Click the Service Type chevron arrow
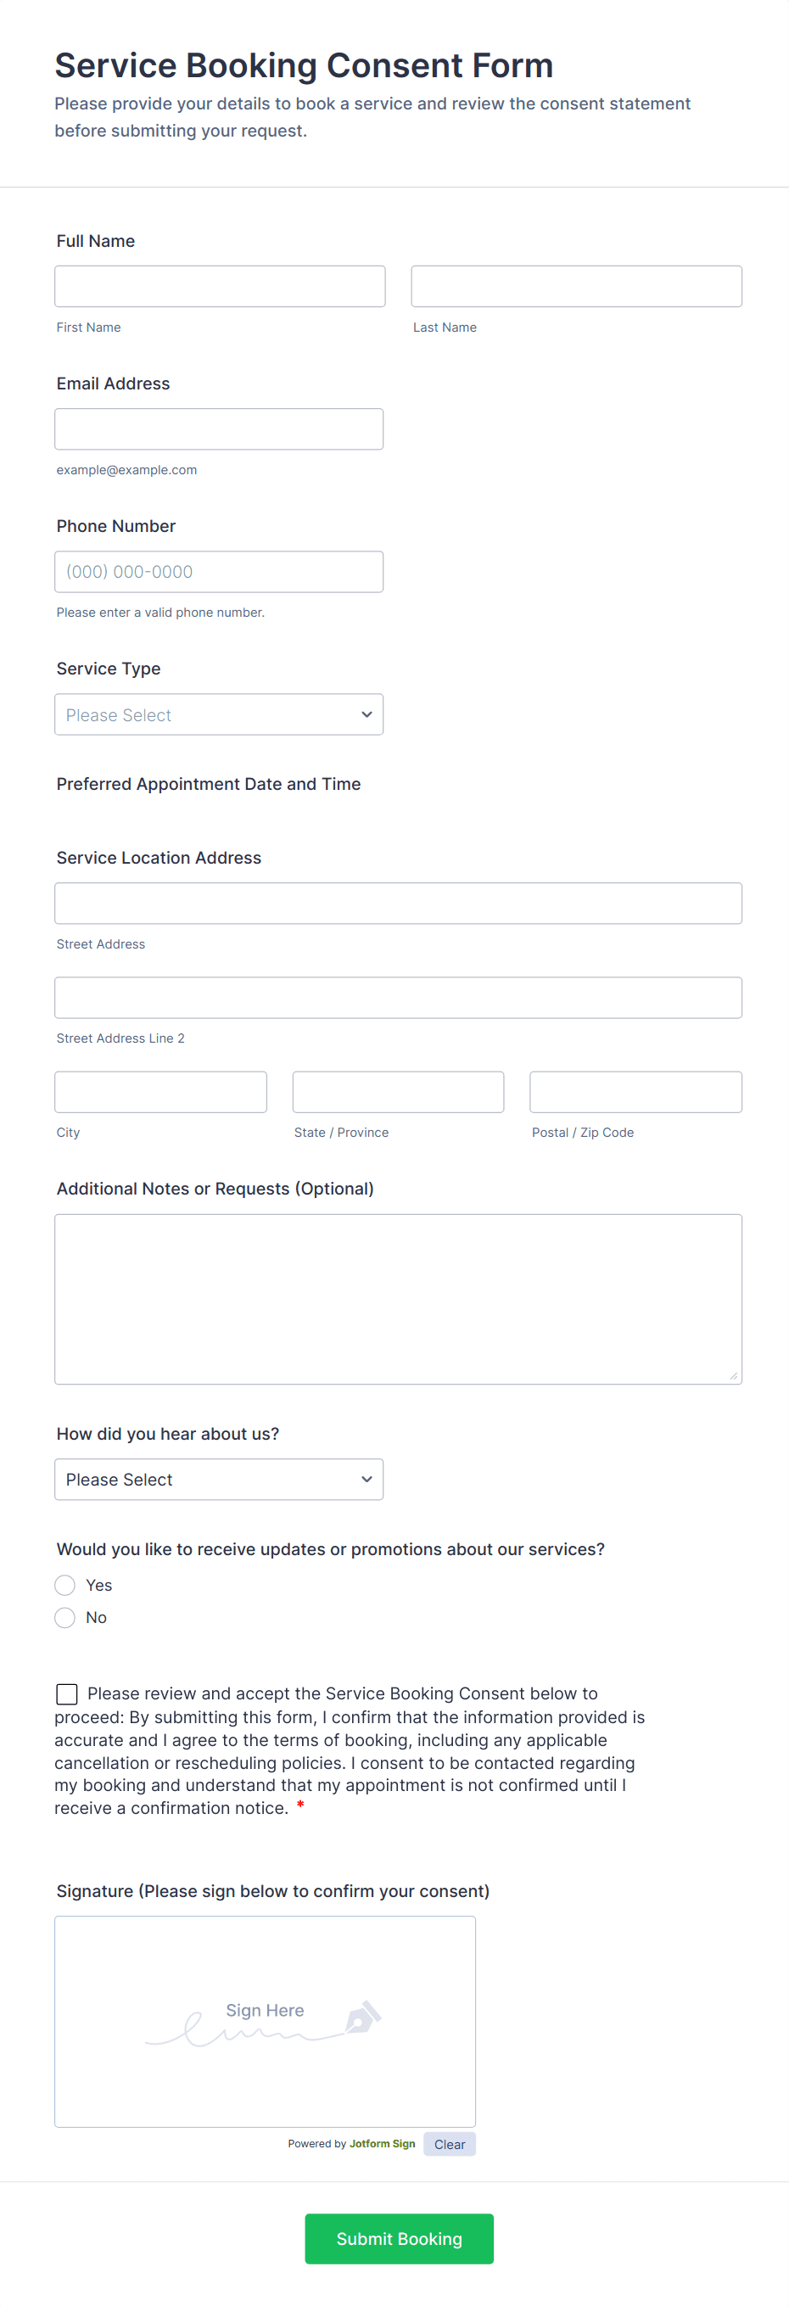 pyautogui.click(x=367, y=714)
